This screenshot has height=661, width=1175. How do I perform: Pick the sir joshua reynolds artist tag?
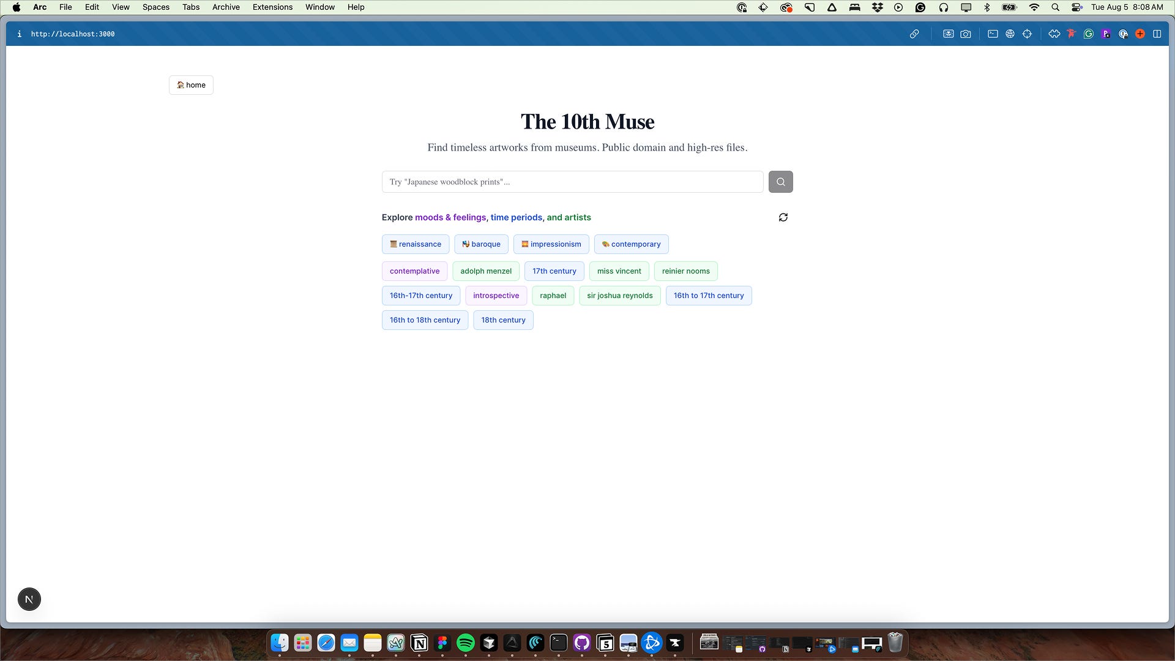(619, 296)
